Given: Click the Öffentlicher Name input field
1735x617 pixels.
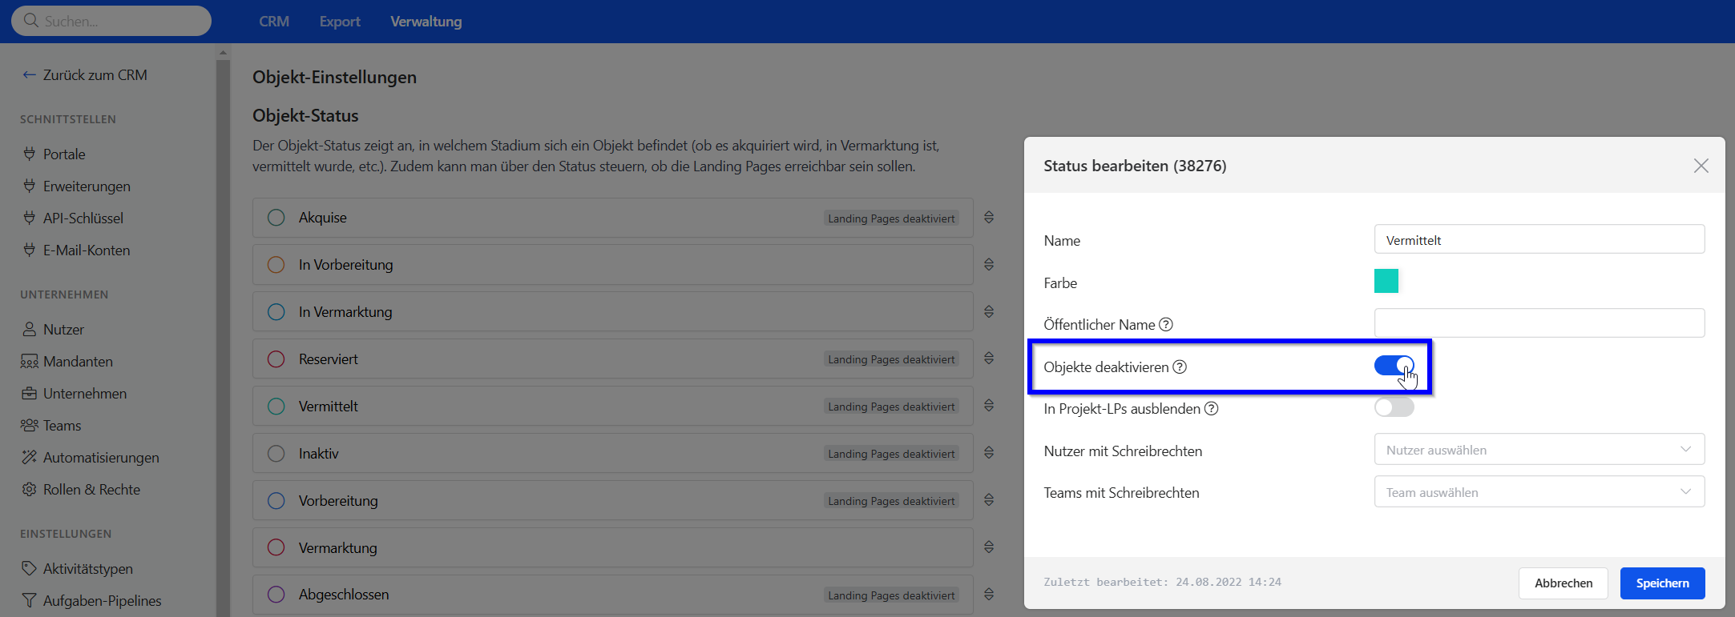Looking at the screenshot, I should 1539,323.
